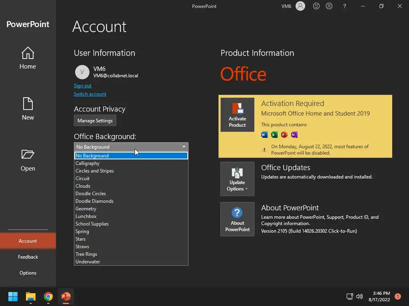Open Help with the question mark icon
The image size is (409, 306).
coord(345,6)
